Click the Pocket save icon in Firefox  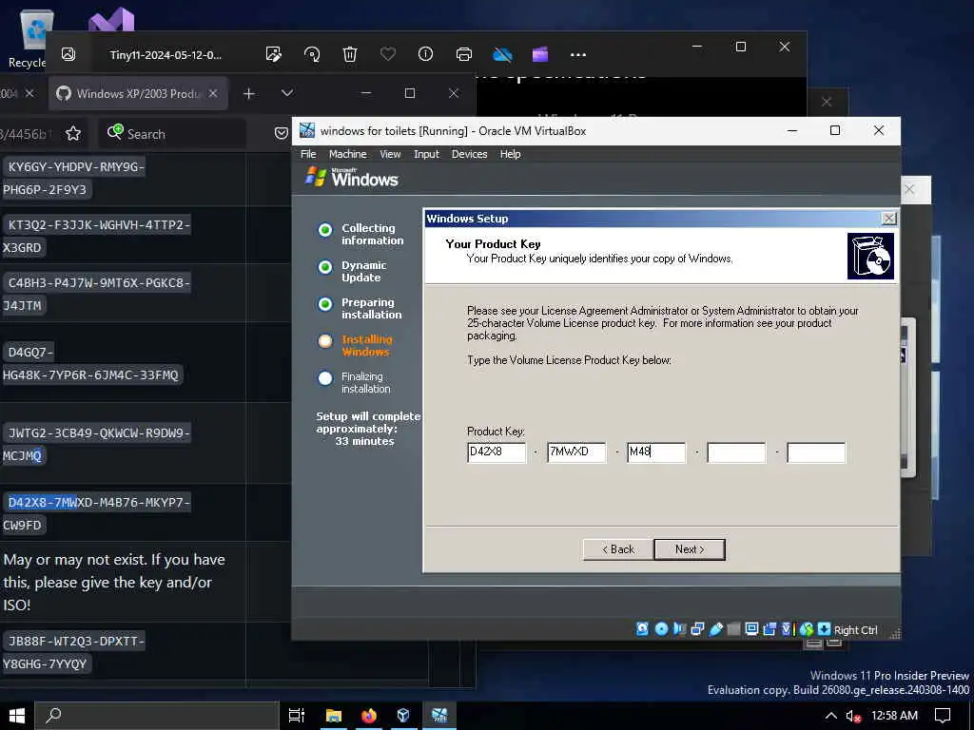282,133
